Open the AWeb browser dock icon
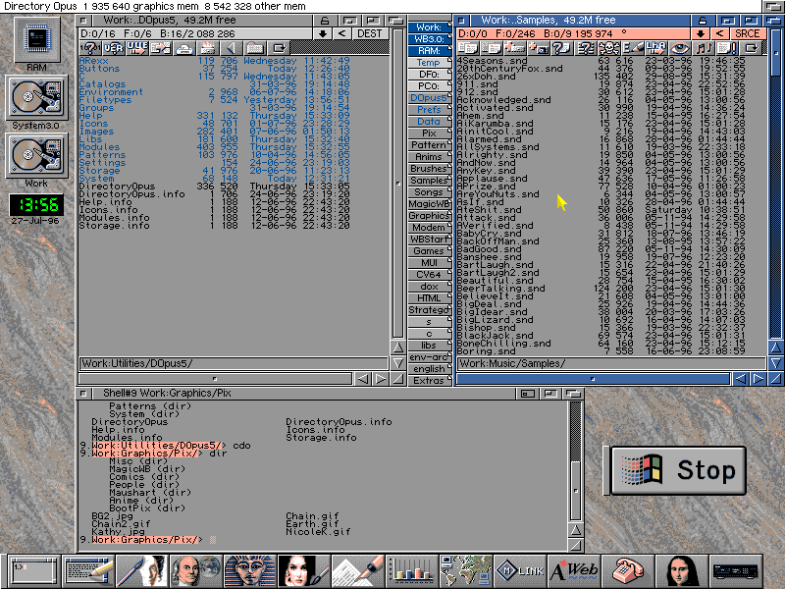Screen dimensions: 785x589 (x=572, y=570)
